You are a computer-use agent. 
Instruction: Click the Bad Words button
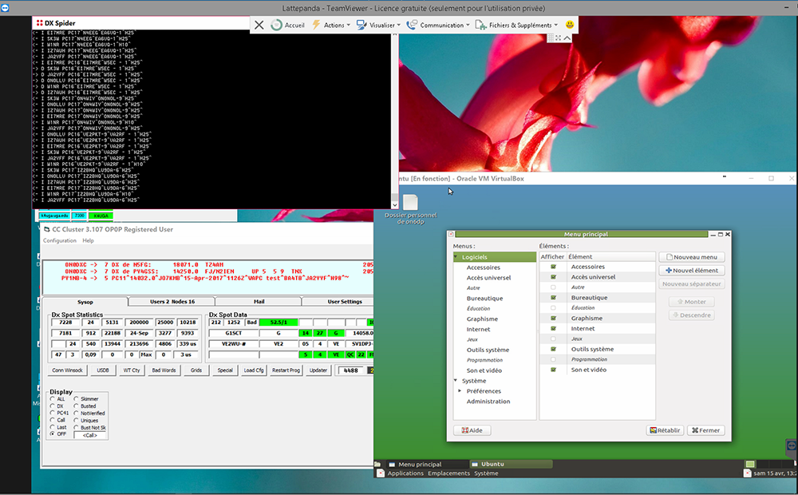click(164, 370)
